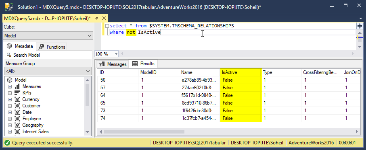Click the editor split window handle
Image resolution: width=366 pixels, height=150 pixels.
pos(360,26)
